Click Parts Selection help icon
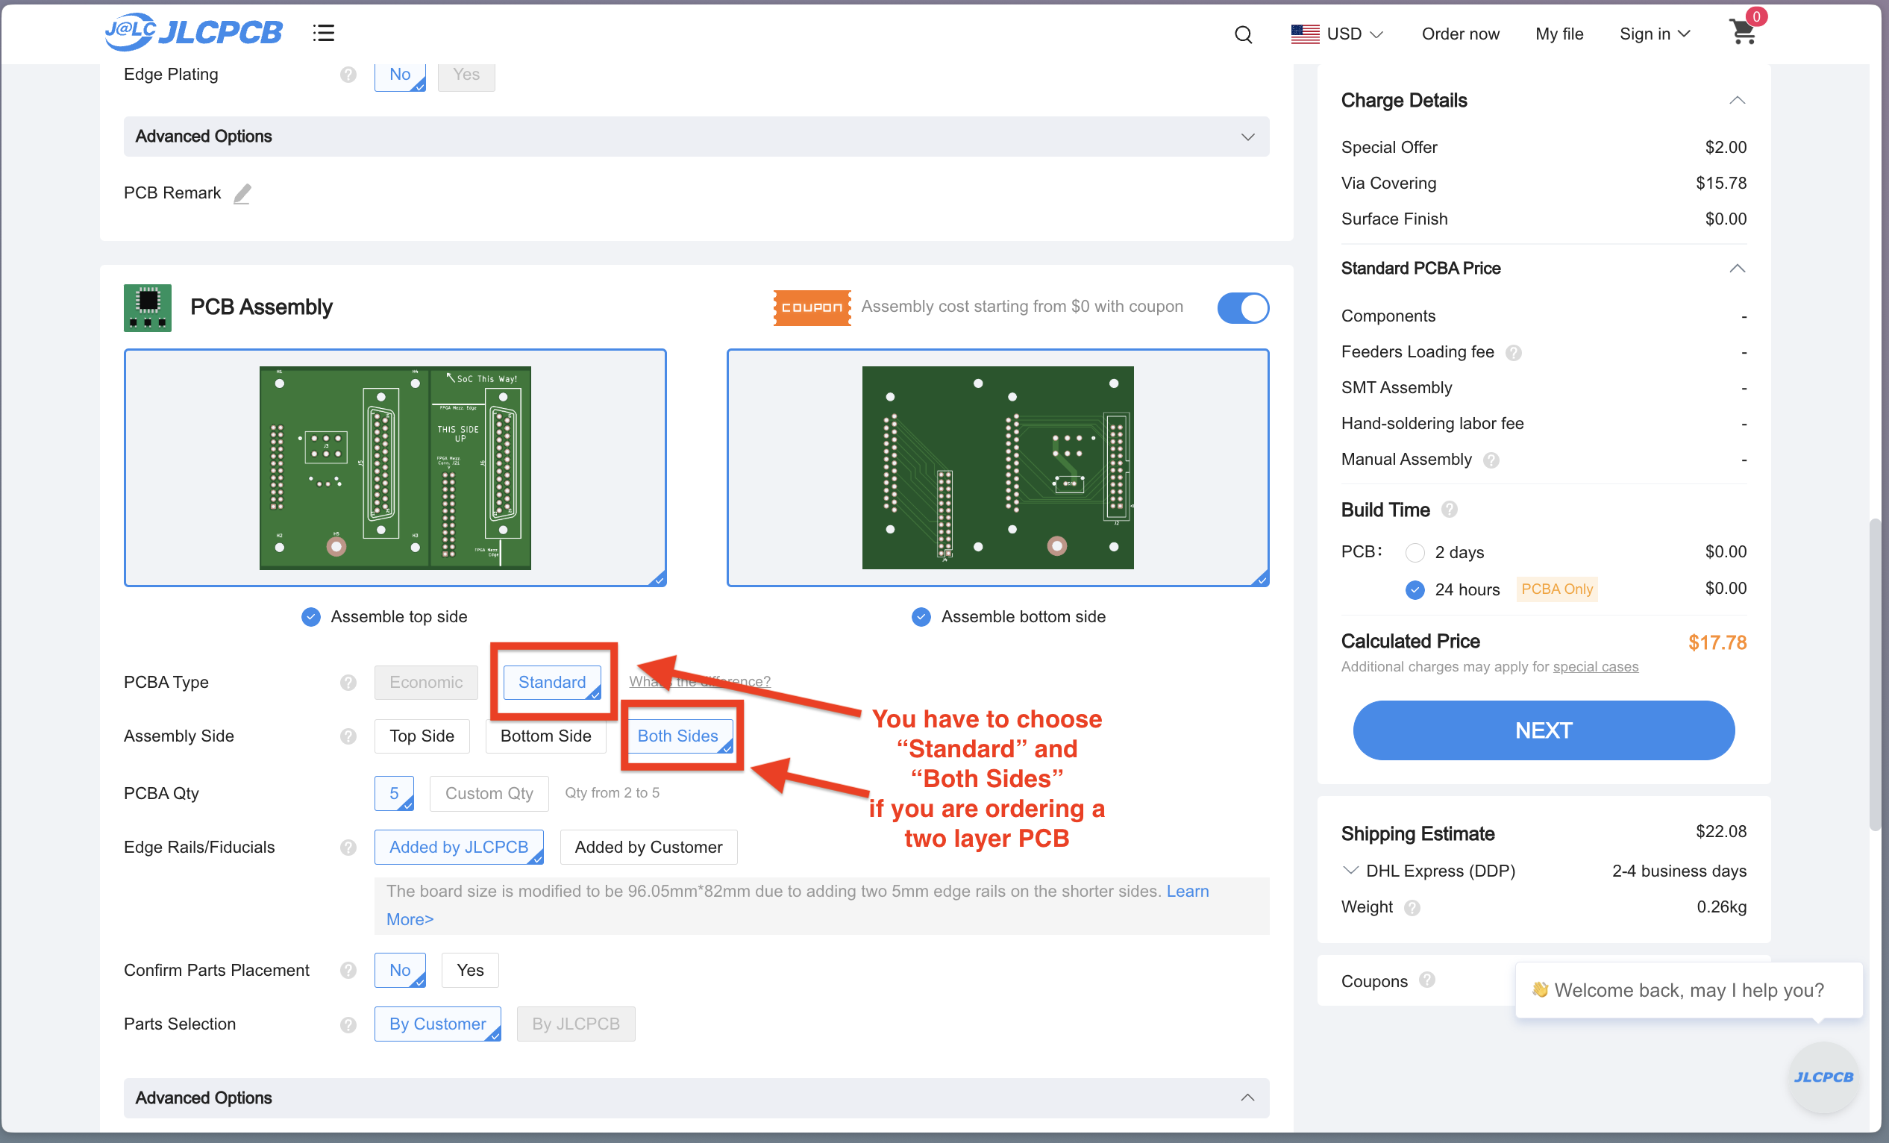1889x1143 pixels. (348, 1024)
